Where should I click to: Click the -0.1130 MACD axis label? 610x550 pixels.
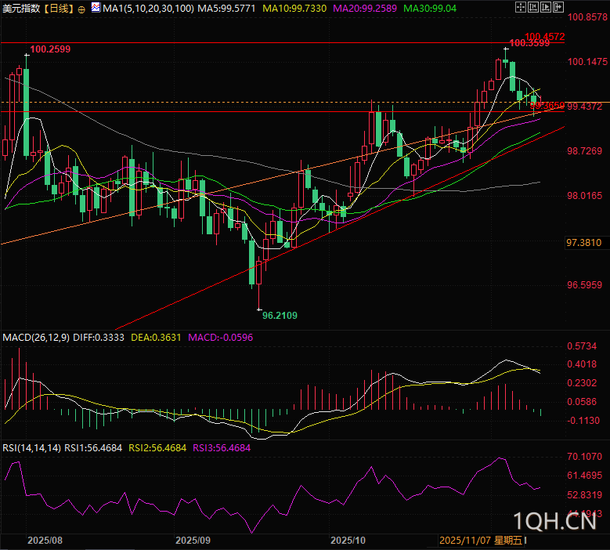click(583, 421)
